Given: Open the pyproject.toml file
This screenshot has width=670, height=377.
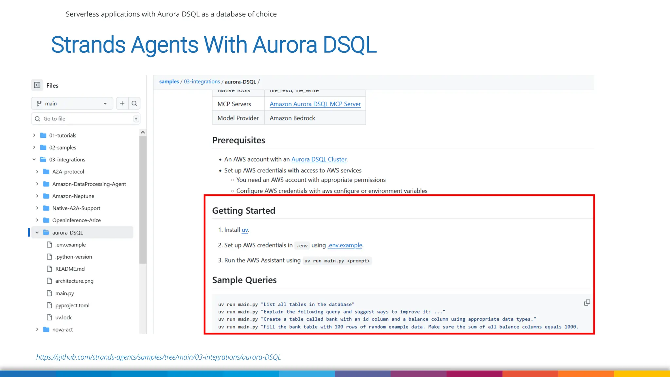Looking at the screenshot, I should (72, 305).
